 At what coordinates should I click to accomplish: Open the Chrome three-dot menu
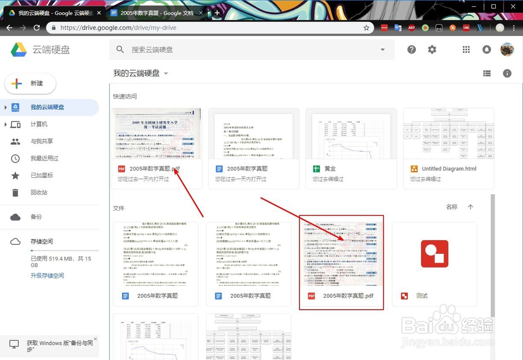coord(514,28)
